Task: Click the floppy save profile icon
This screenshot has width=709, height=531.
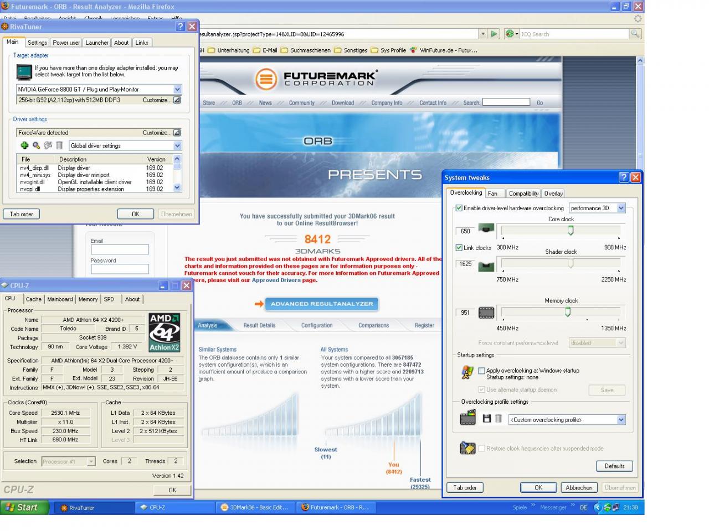Action: tap(486, 419)
